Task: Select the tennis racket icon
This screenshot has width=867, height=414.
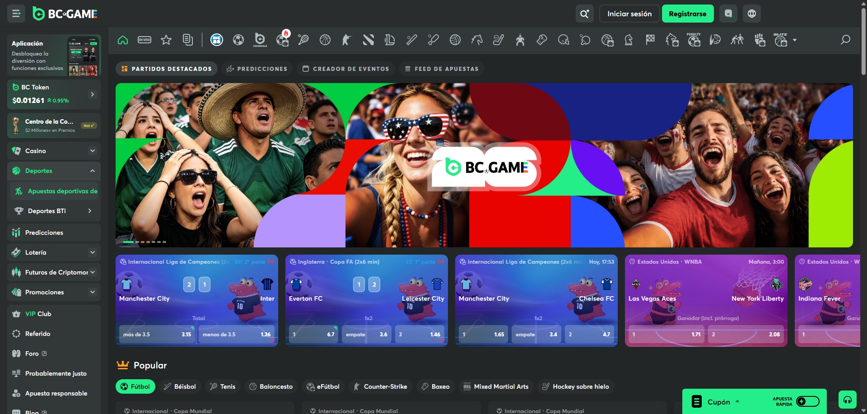Action: (303, 40)
